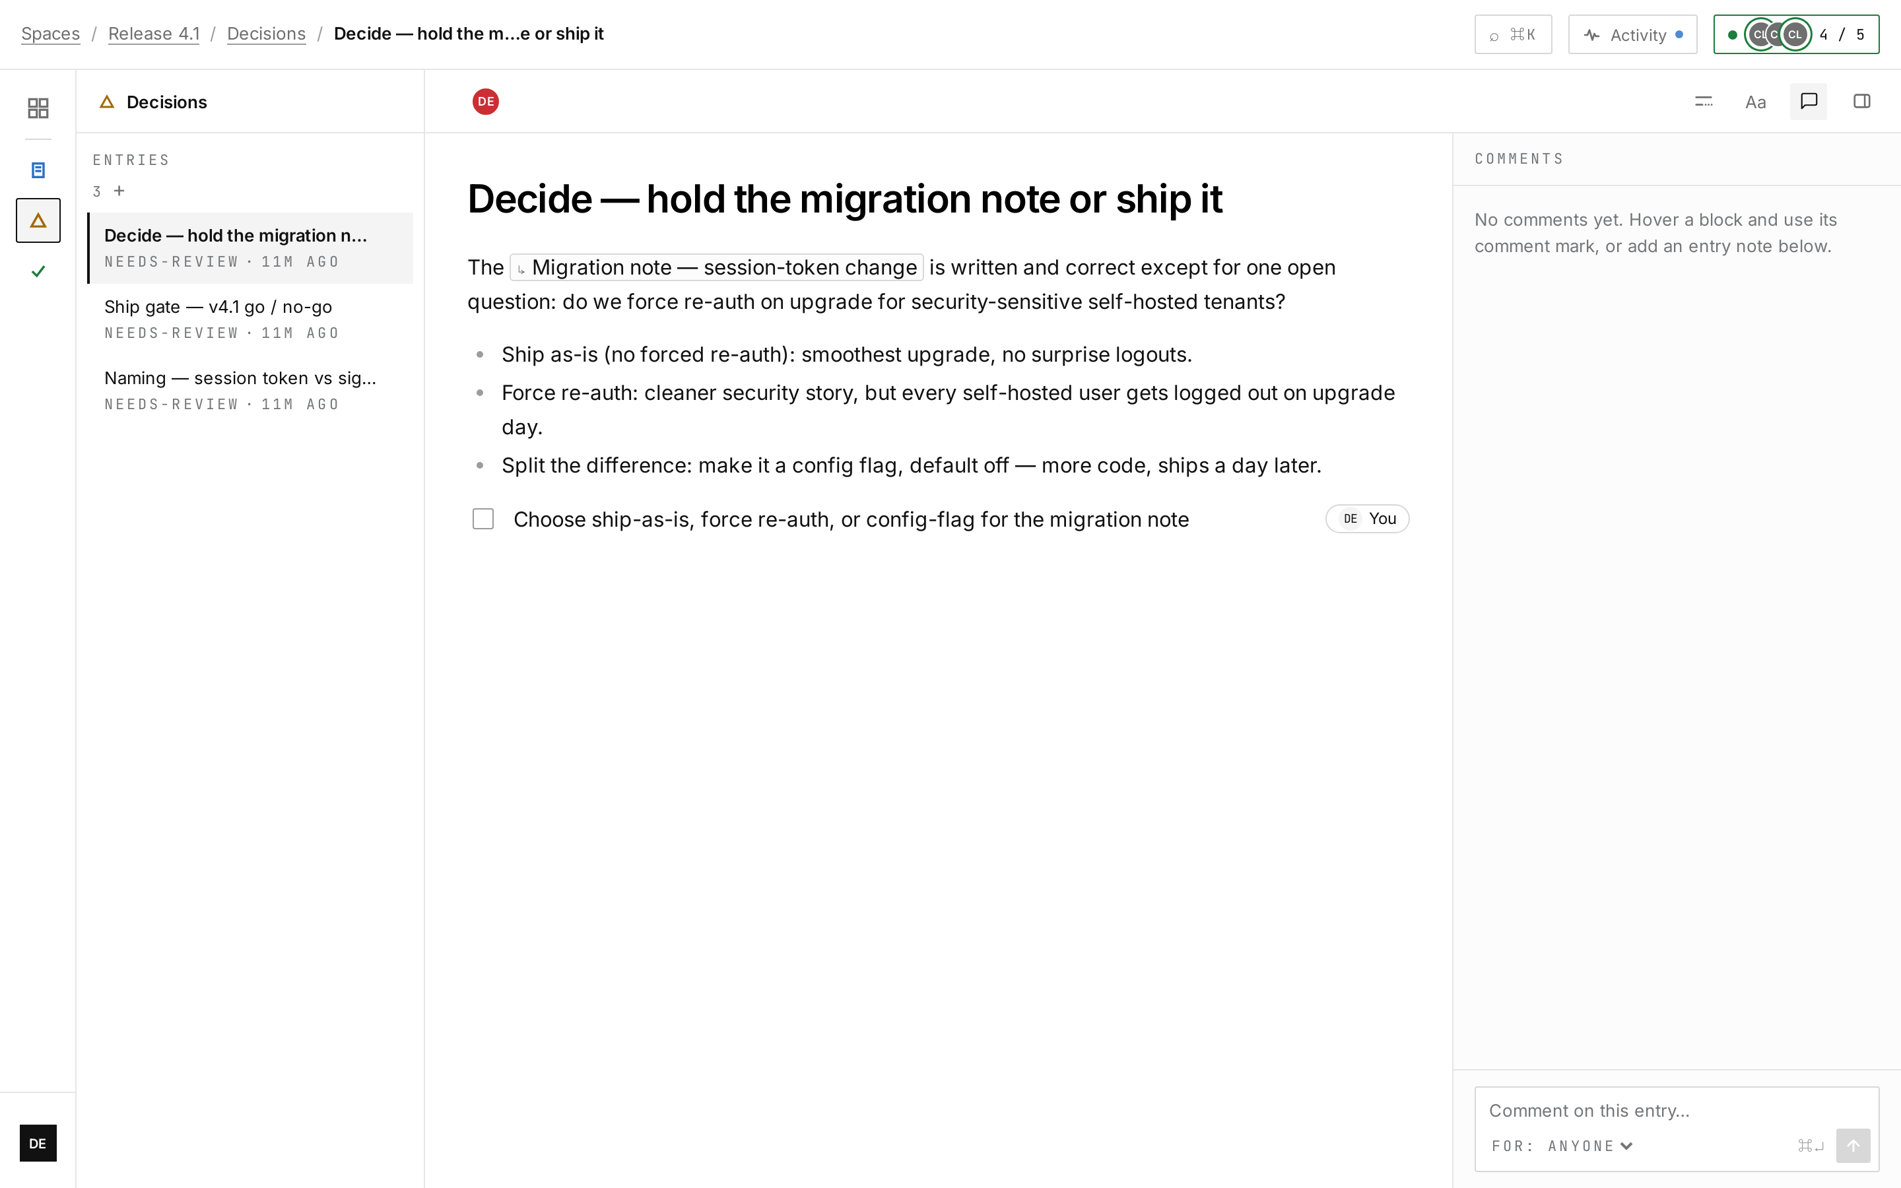The image size is (1901, 1188).
Task: Select the Decisions triangle icon in sidebar
Action: click(38, 221)
